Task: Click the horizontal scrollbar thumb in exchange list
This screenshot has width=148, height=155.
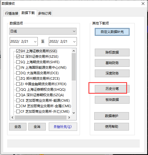Action: [x=41, y=117]
